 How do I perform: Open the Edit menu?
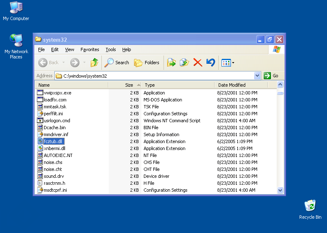[x=55, y=49]
